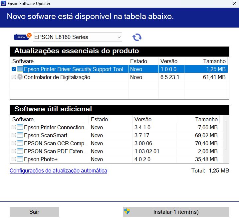
Task: Click the EPSON Scan OCR Component icon
Action: click(x=20, y=143)
